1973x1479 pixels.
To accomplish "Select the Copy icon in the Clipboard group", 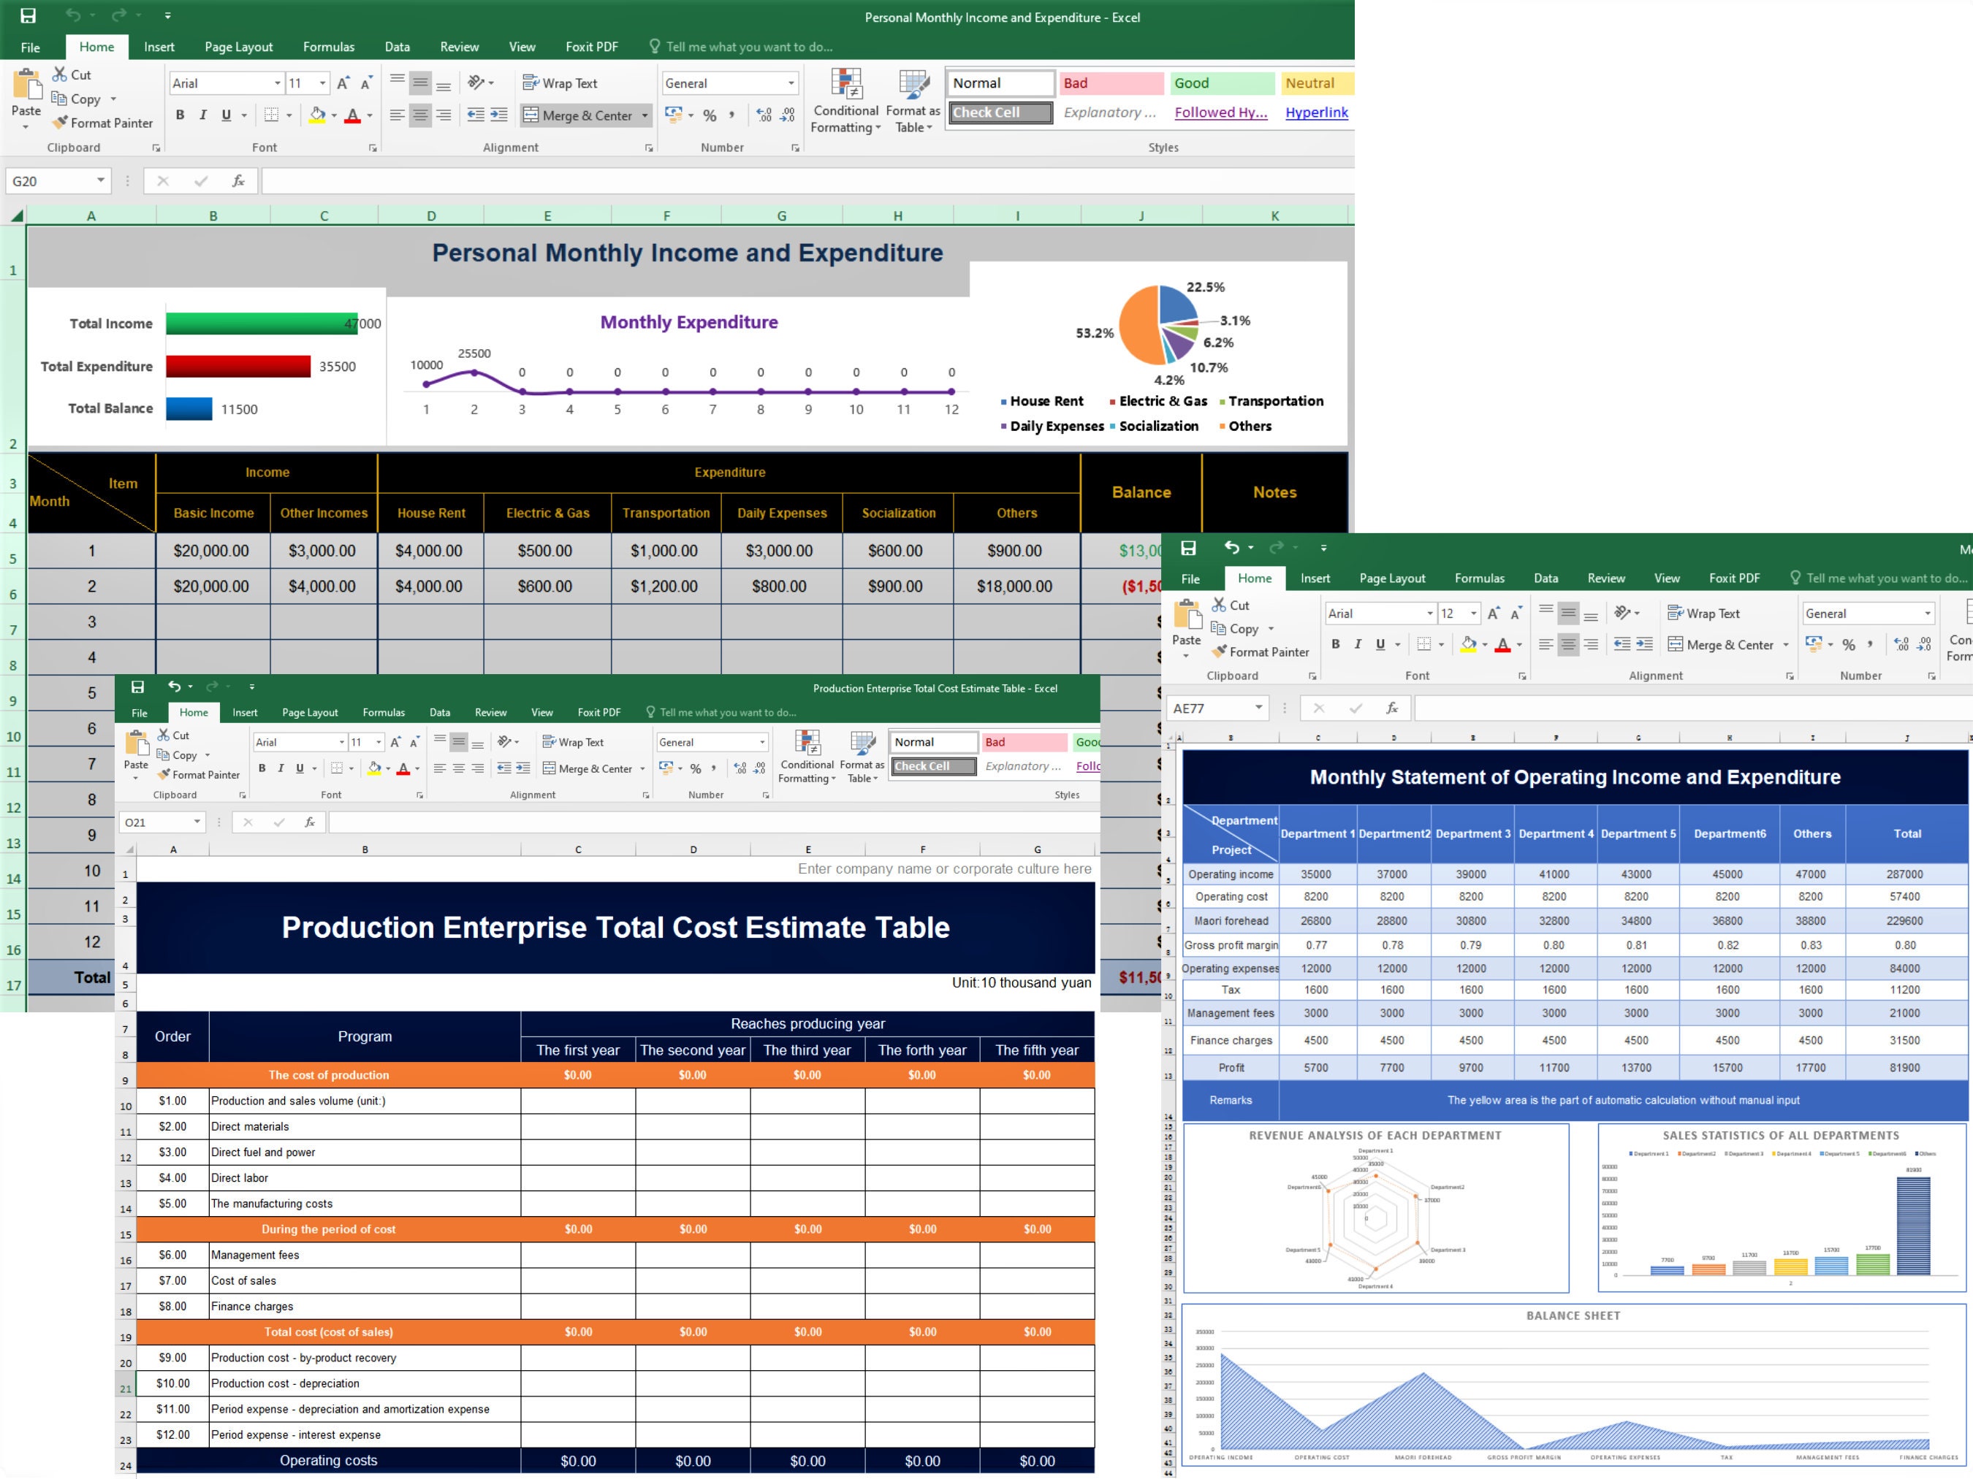I will (60, 99).
